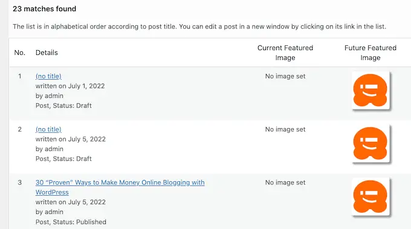Click the alphabetical order description paragraph
This screenshot has height=229, width=411.
coord(199,27)
